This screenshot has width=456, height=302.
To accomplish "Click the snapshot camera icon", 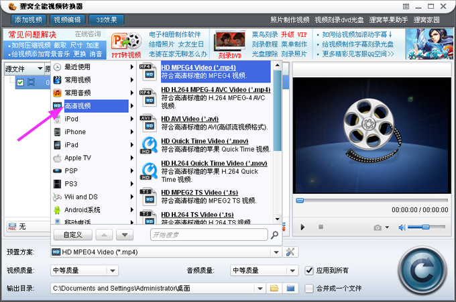I will pos(378,228).
